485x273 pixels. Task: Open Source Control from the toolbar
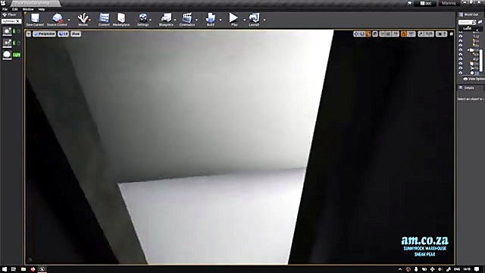[57, 19]
